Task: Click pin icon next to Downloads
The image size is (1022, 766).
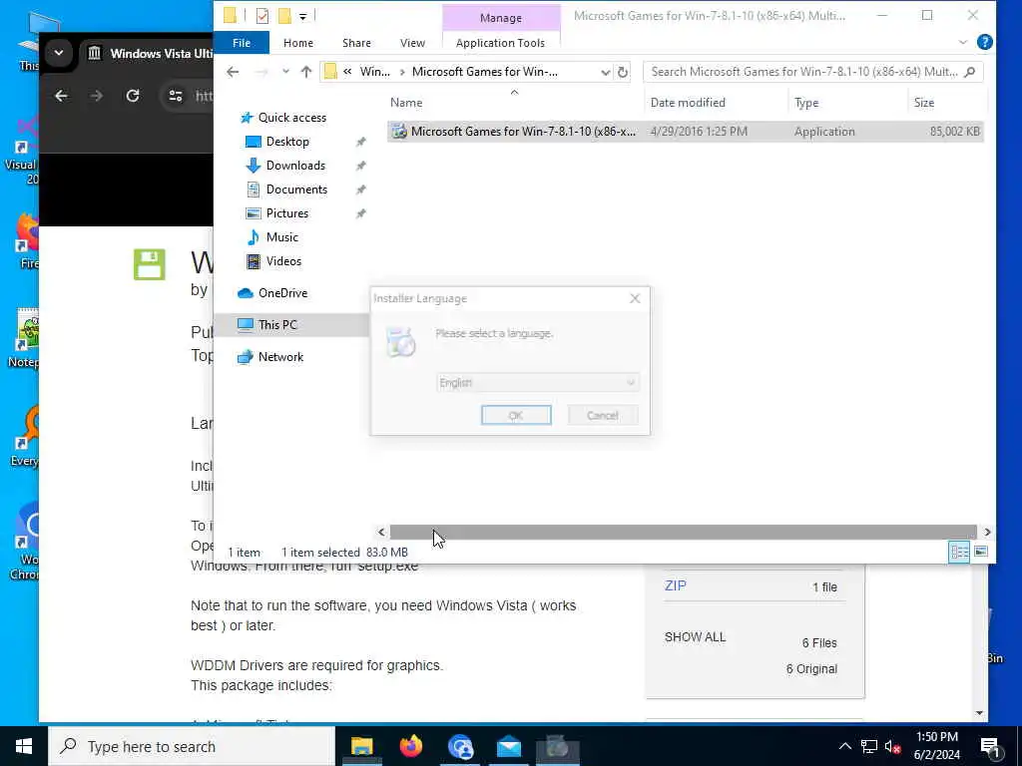Action: [360, 167]
